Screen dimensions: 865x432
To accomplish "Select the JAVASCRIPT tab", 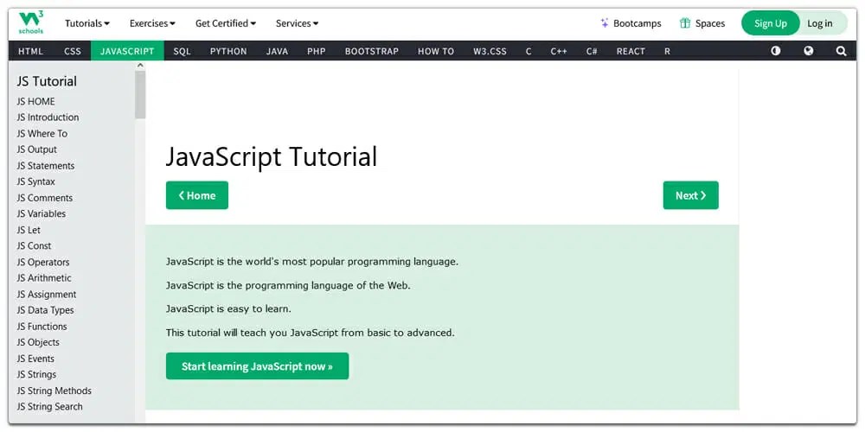I will 127,51.
